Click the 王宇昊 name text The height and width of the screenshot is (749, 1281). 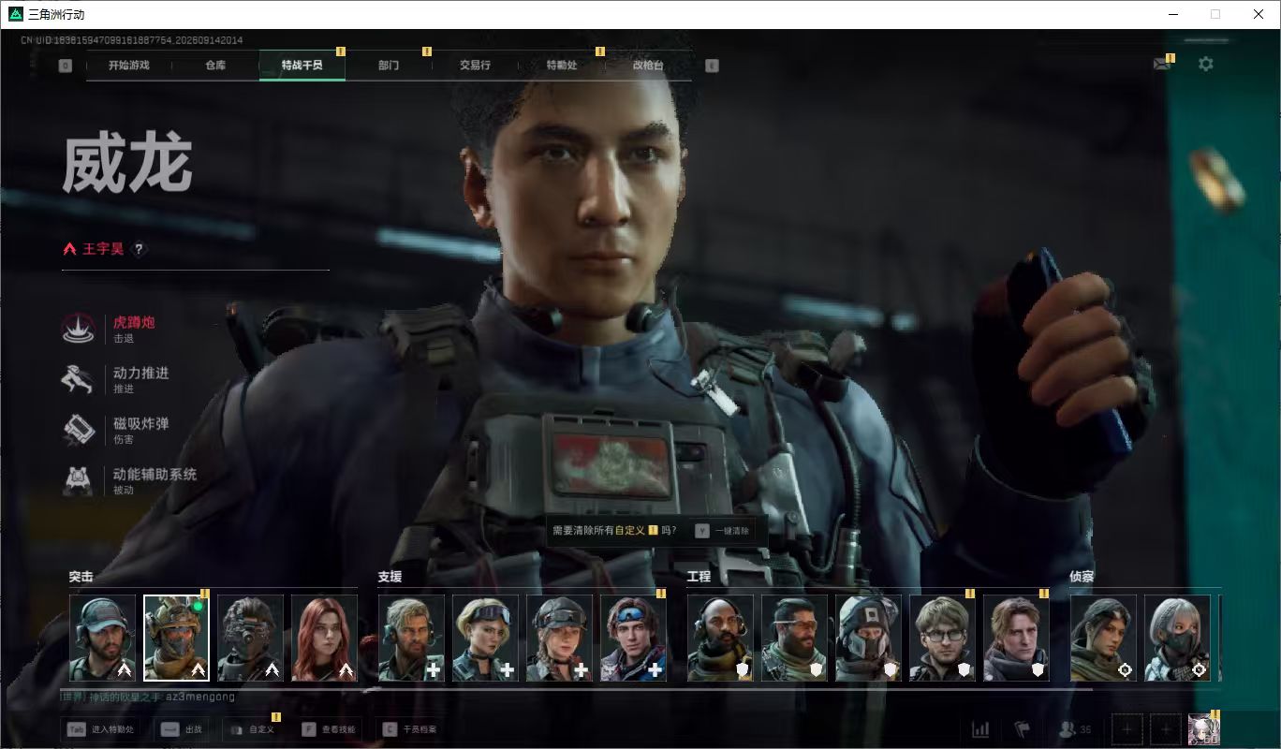[103, 249]
